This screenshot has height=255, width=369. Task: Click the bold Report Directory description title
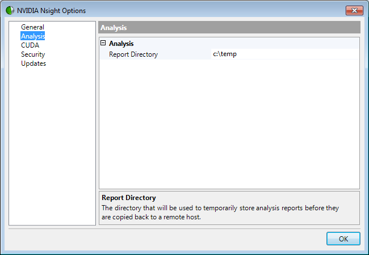(128, 198)
